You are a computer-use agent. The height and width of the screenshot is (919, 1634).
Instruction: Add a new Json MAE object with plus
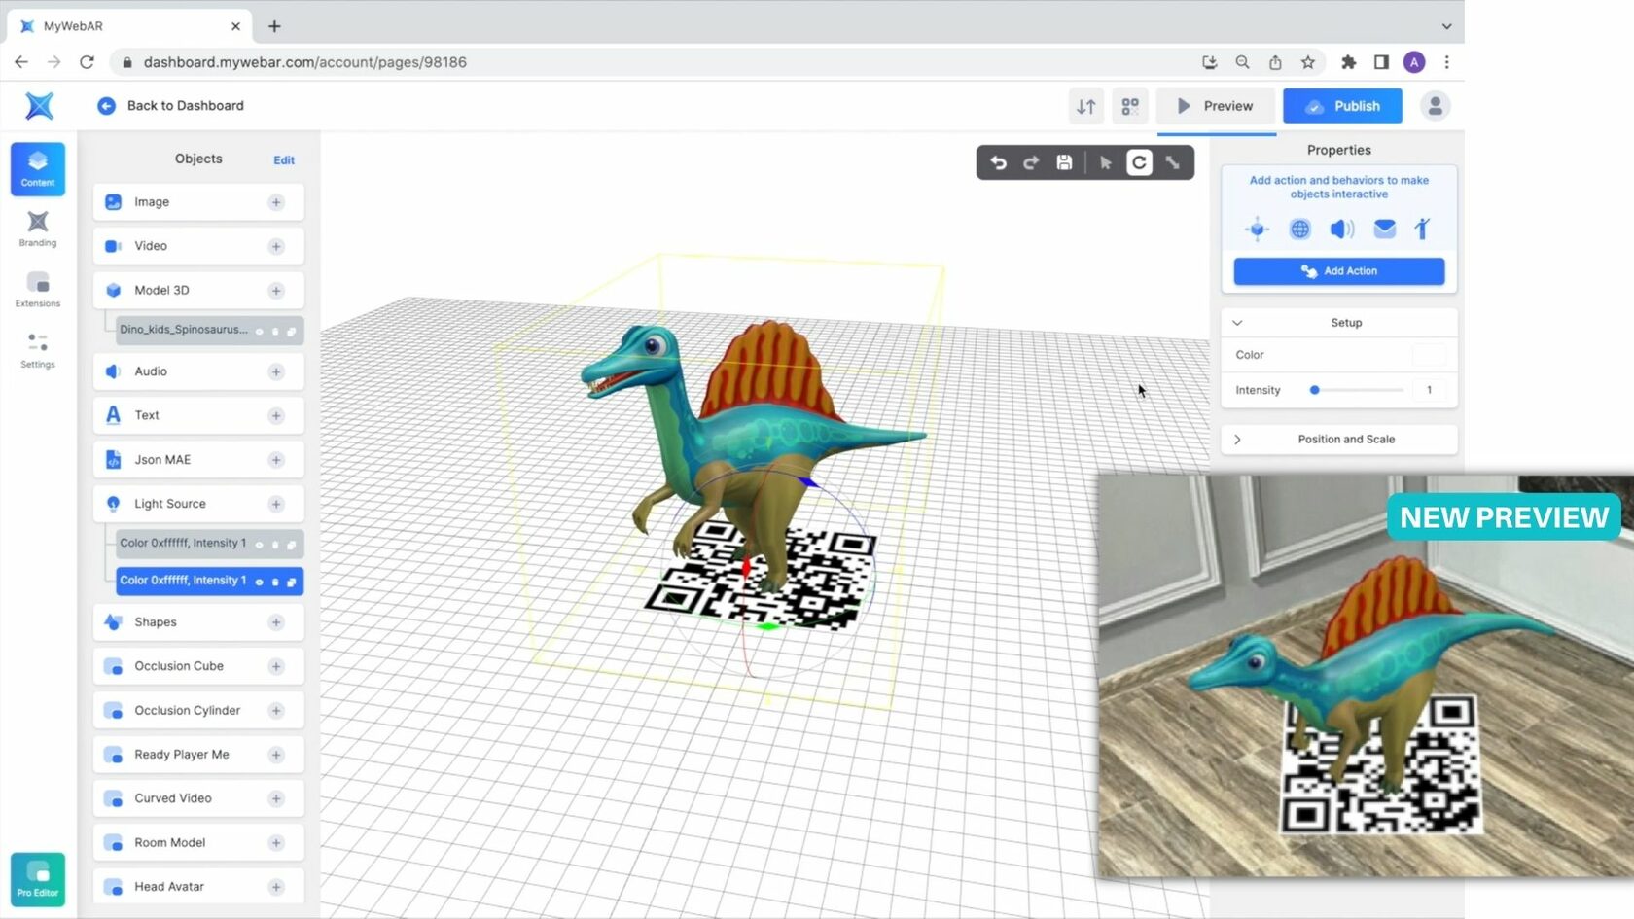(276, 460)
